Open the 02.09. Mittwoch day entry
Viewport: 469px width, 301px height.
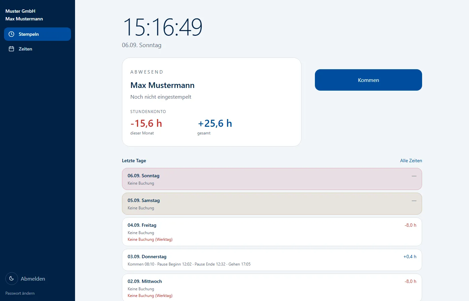(x=272, y=288)
